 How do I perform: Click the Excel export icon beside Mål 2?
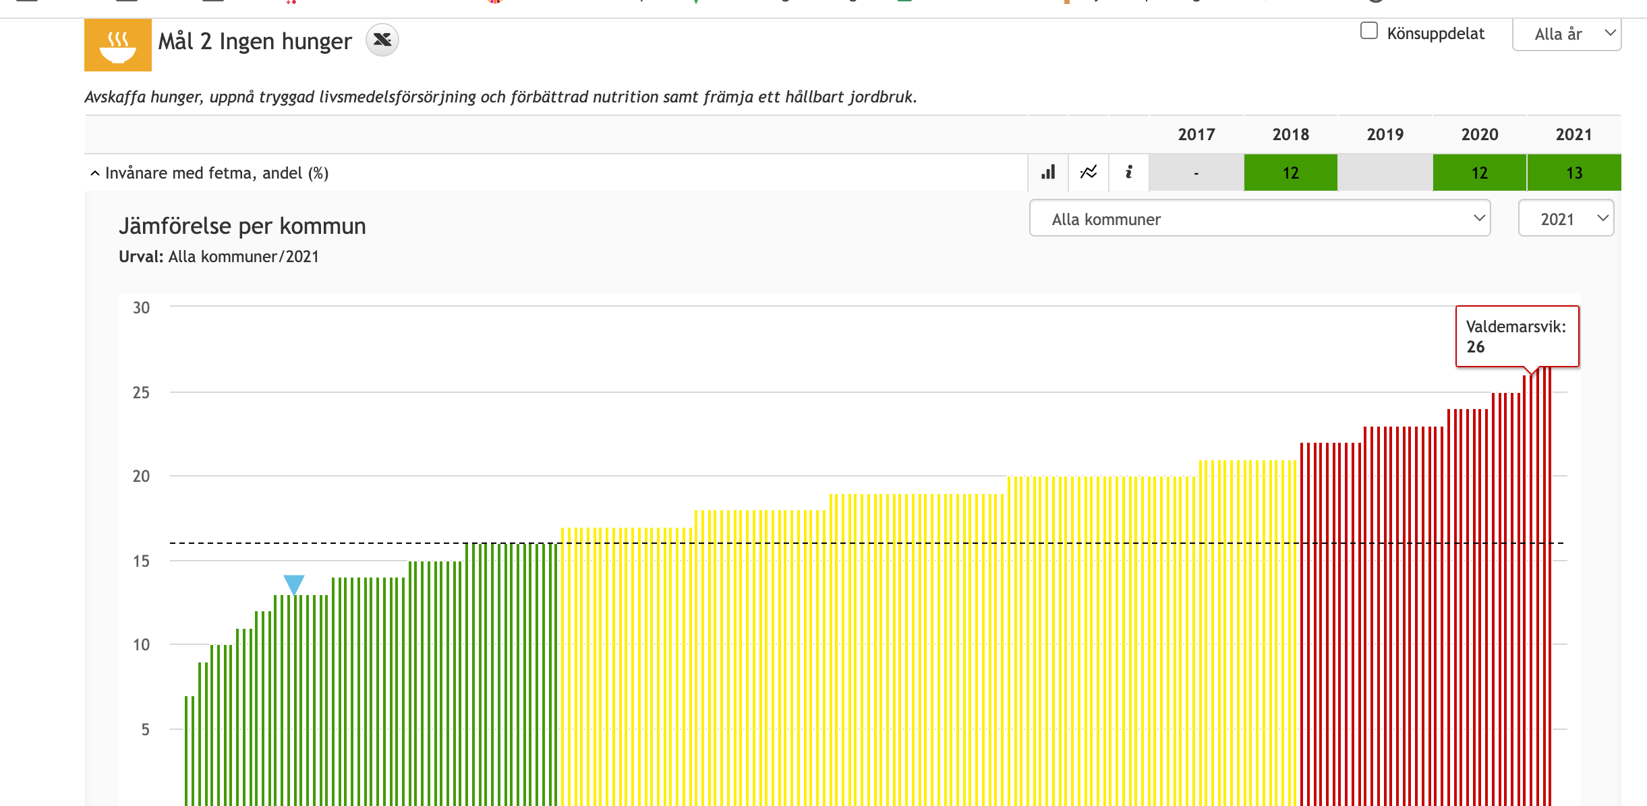point(382,40)
